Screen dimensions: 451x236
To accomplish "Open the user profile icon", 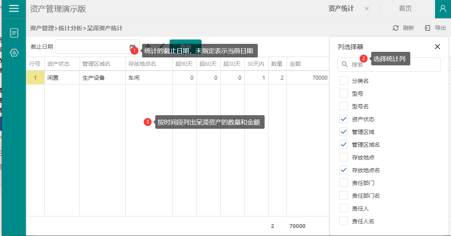I will tap(443, 9).
